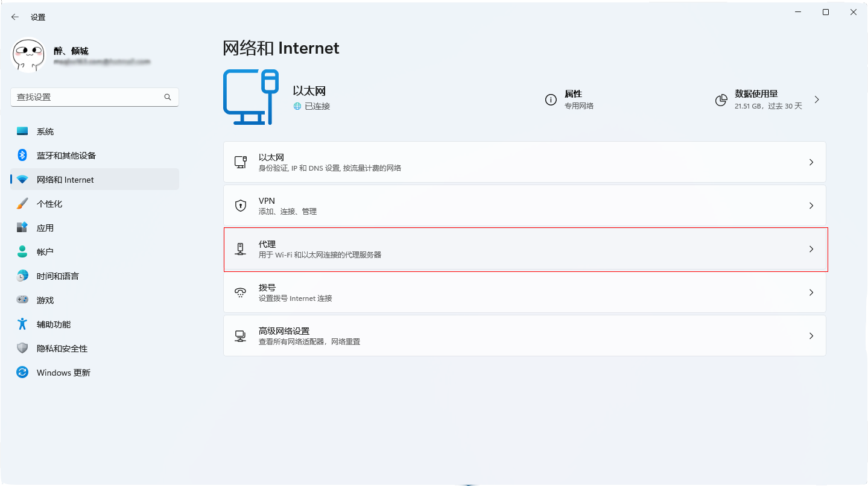Go to 个性化 settings
The width and height of the screenshot is (868, 486).
click(95, 204)
